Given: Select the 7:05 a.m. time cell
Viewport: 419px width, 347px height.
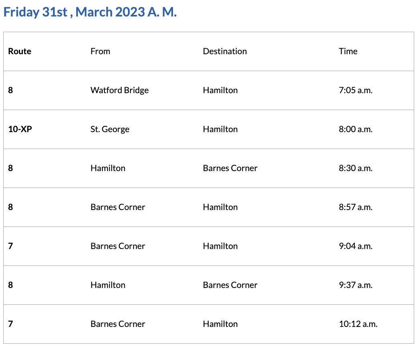Looking at the screenshot, I should coord(356,90).
